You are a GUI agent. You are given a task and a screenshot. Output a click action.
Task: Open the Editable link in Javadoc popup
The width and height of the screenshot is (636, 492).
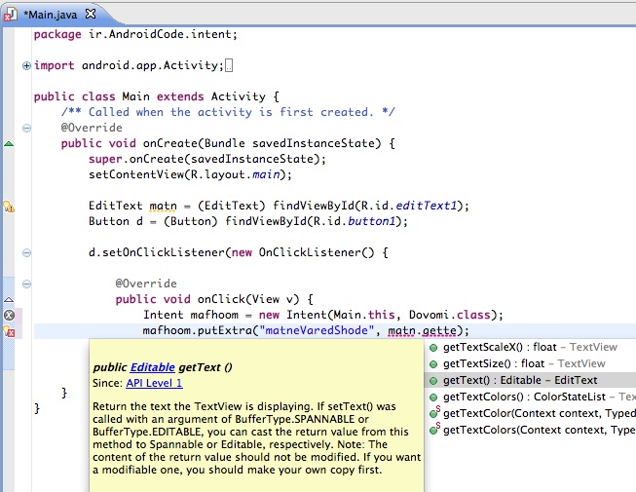(x=154, y=367)
